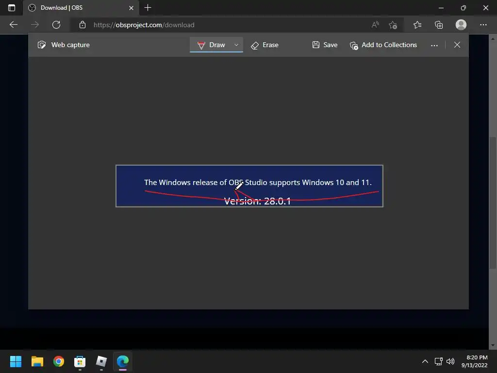Expand the Draw options dropdown arrow
Screen dimensions: 497x373
click(236, 45)
